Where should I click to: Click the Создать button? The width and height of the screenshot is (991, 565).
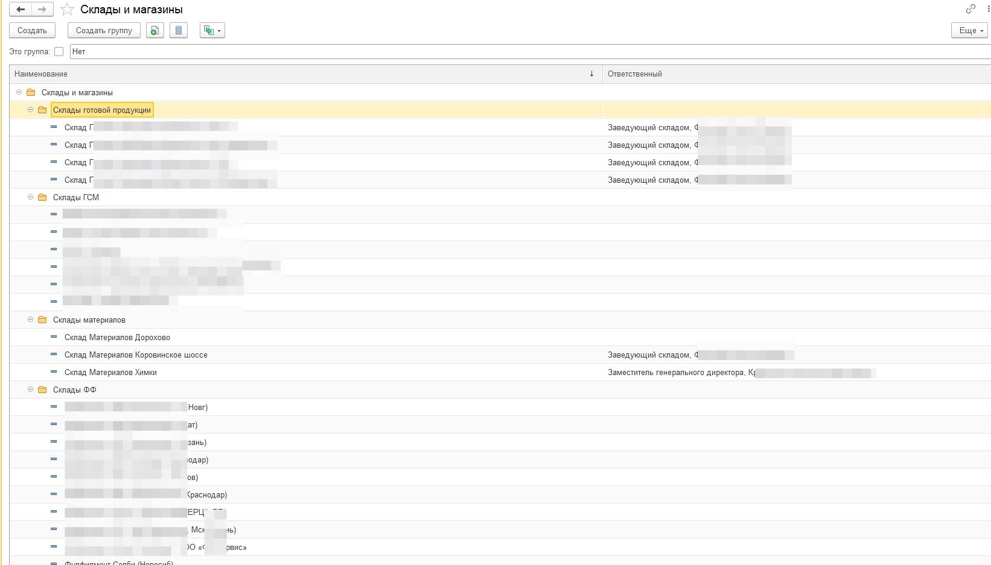[32, 31]
